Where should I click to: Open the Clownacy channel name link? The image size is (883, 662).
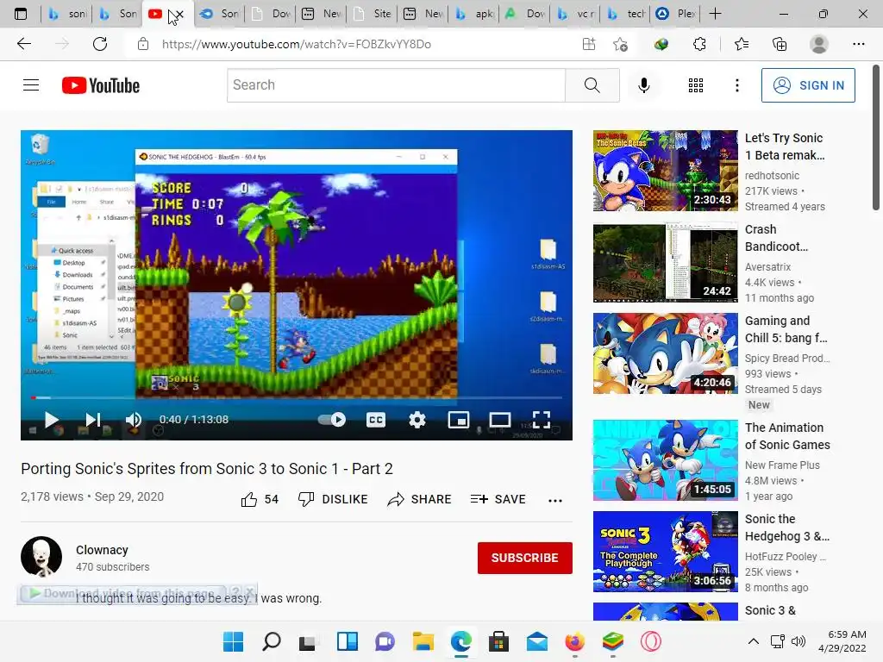[102, 550]
